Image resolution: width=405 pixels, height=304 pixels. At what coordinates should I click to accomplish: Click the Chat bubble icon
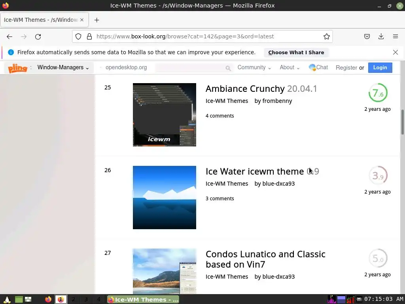(x=312, y=67)
